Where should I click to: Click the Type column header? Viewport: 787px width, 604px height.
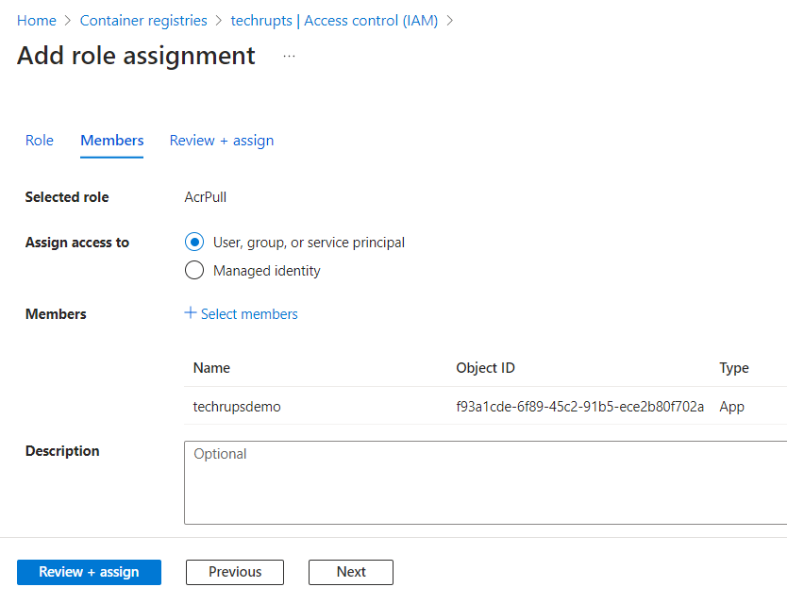click(x=733, y=368)
